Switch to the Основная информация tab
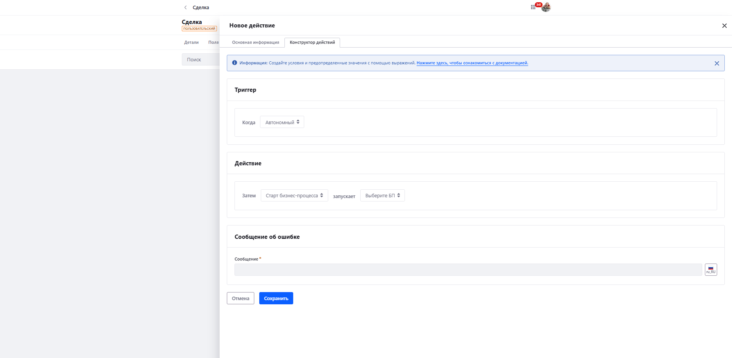The width and height of the screenshot is (732, 358). click(255, 42)
